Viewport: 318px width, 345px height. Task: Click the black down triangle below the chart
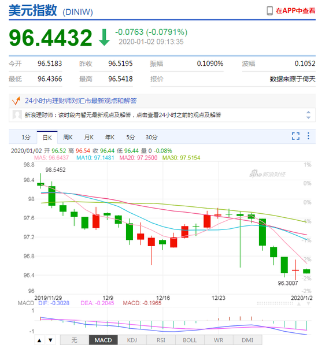click(50, 340)
